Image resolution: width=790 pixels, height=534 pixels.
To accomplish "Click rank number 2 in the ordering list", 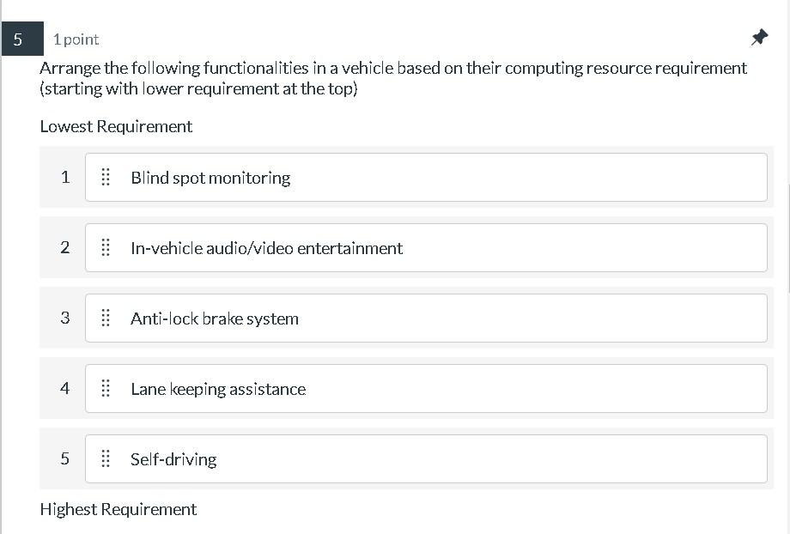I will [x=64, y=248].
